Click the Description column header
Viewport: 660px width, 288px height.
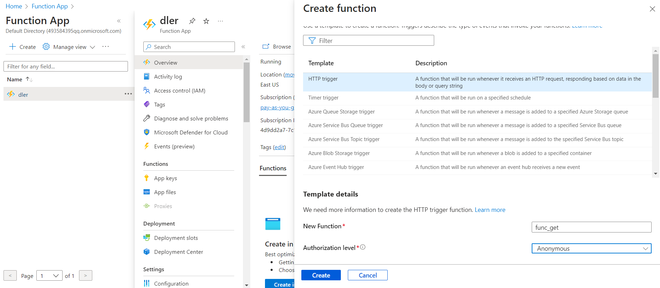click(431, 63)
